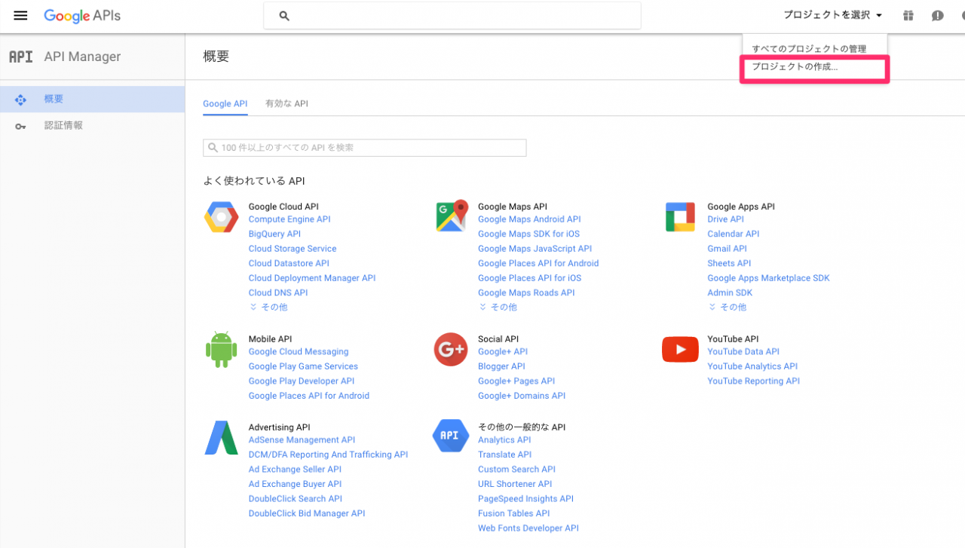965x548 pixels.
Task: Click the API Manager monogram icon
Action: [20, 57]
